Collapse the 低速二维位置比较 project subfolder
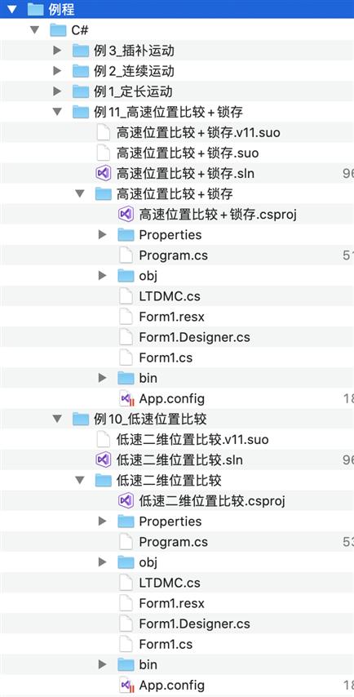Viewport: 354px width, 697px height. coord(79,480)
